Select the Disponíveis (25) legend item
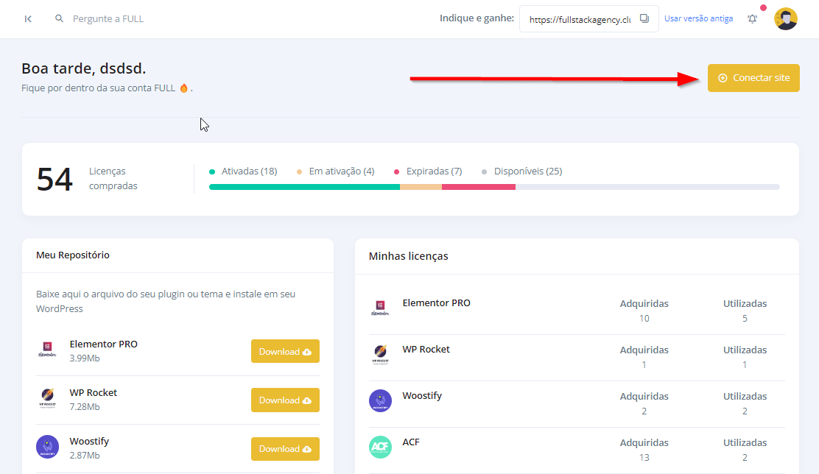Viewport: 819px width, 474px height. (x=521, y=171)
